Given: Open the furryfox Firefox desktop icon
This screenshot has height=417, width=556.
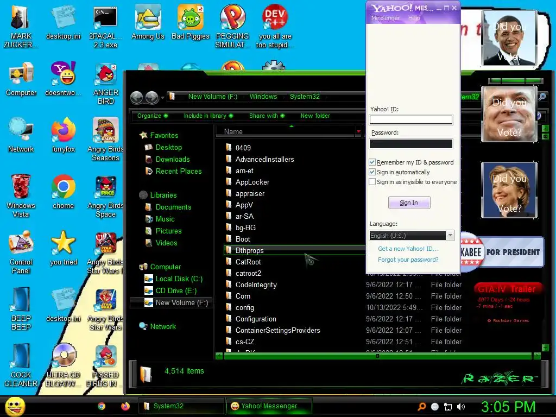Looking at the screenshot, I should click(x=63, y=135).
